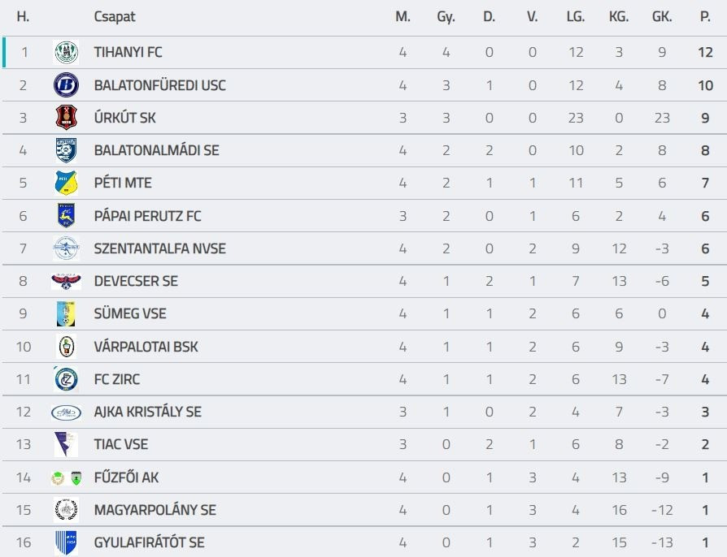Open the Ajka Kristály SE team link
This screenshot has height=557, width=727.
point(147,412)
